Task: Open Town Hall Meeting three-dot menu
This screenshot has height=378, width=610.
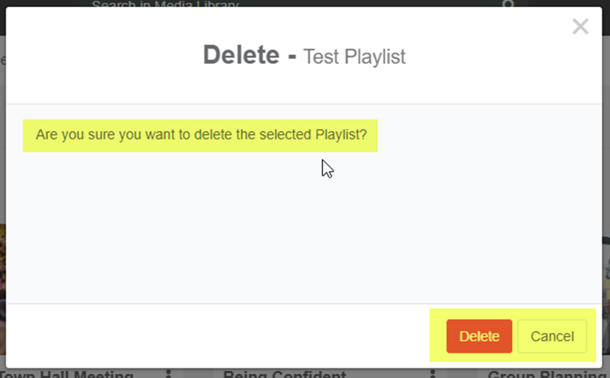Action: click(x=168, y=374)
